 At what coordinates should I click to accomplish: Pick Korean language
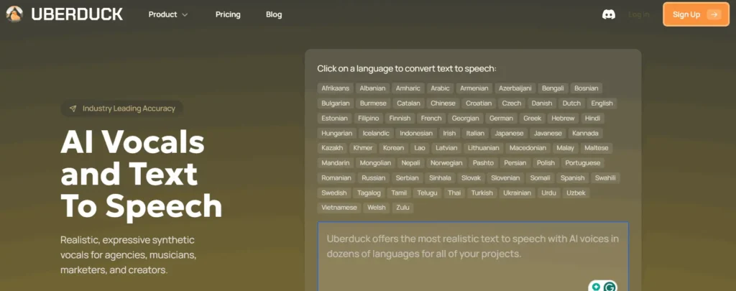[393, 148]
